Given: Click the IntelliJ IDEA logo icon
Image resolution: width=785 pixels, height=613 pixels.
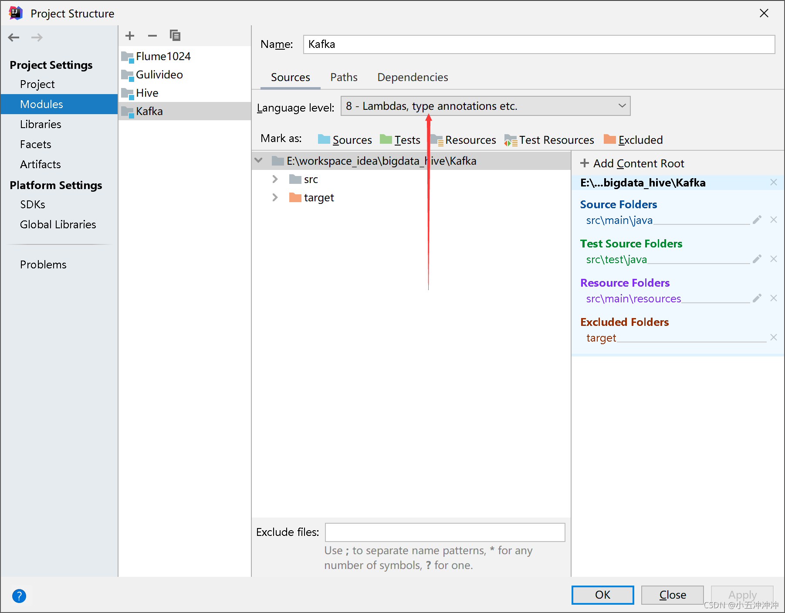Looking at the screenshot, I should (x=16, y=13).
